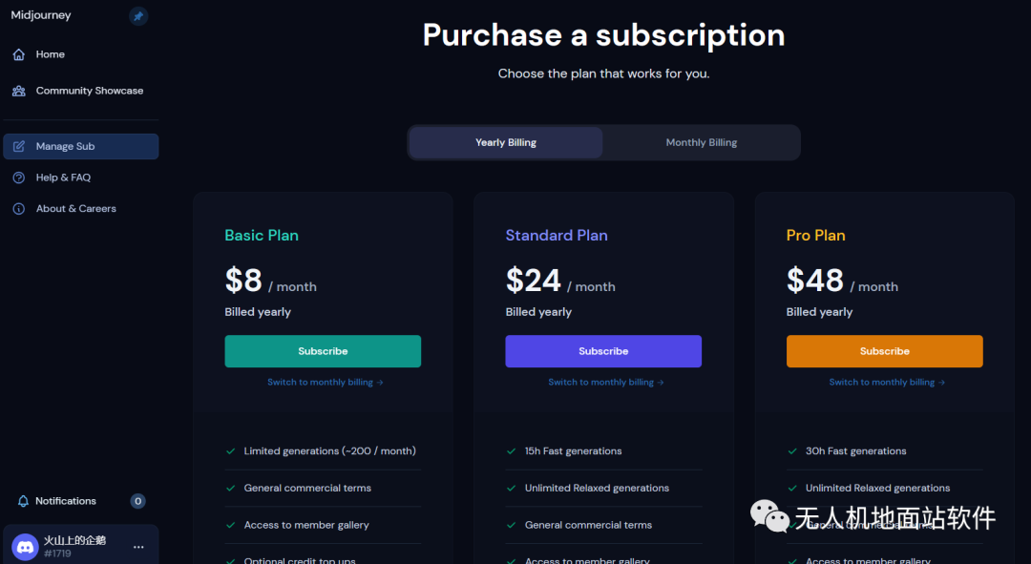Click the Notifications bell icon

(x=23, y=501)
